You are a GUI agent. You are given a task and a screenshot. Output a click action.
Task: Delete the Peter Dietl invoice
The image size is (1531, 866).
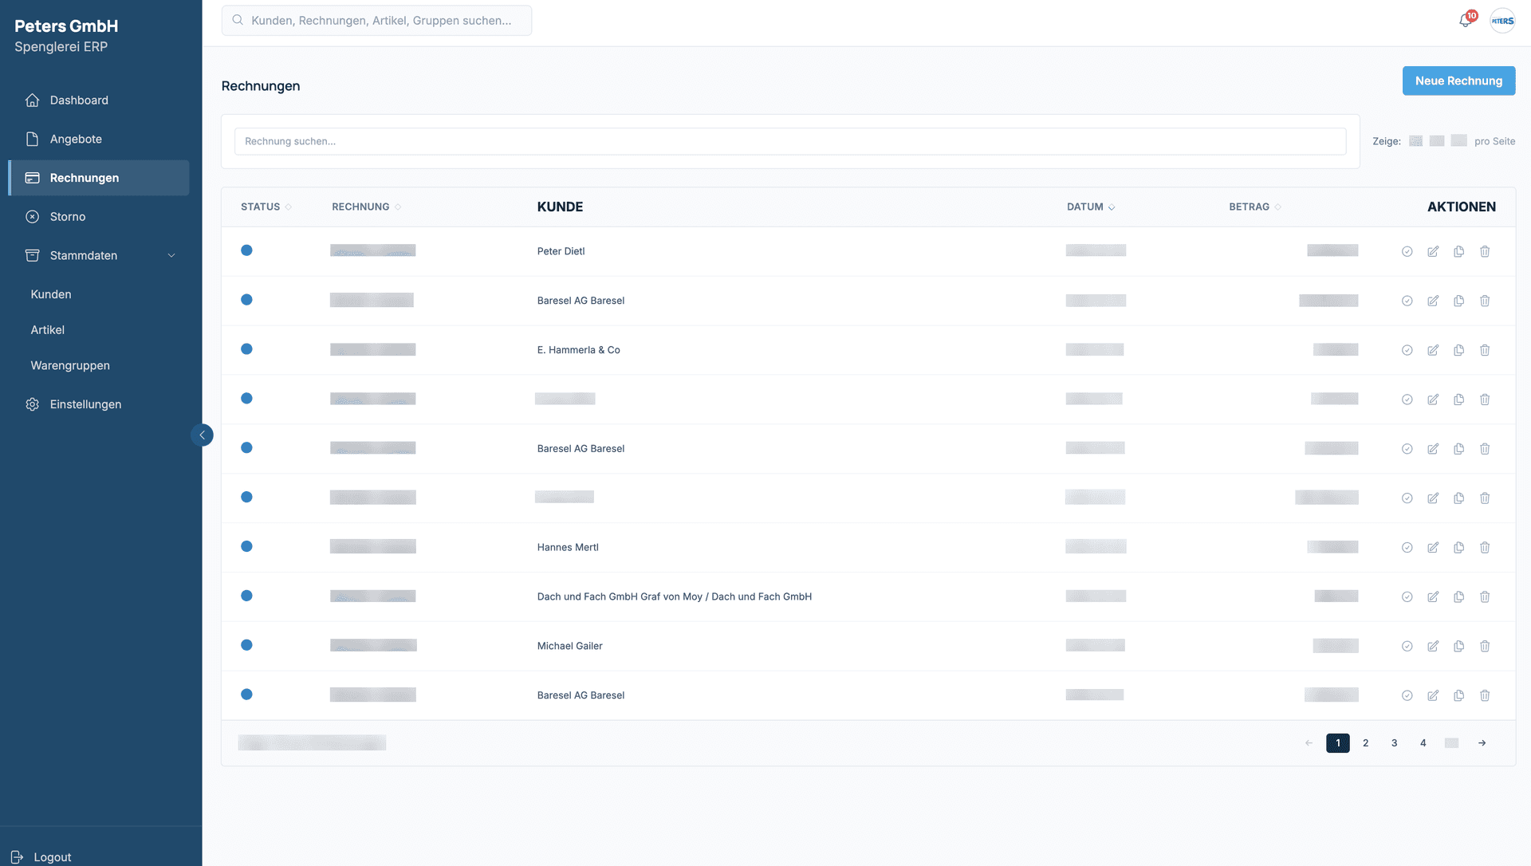[x=1485, y=251]
